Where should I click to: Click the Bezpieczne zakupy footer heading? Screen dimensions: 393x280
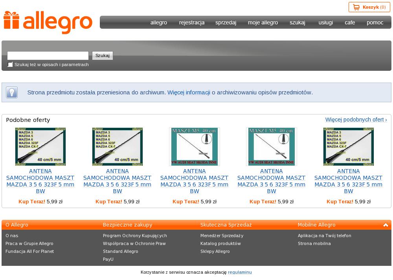(x=127, y=225)
